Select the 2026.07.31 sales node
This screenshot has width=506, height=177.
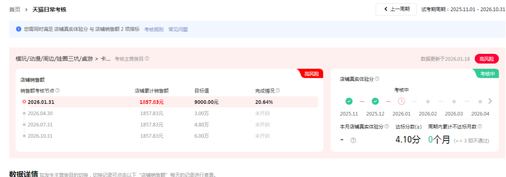tap(40, 124)
